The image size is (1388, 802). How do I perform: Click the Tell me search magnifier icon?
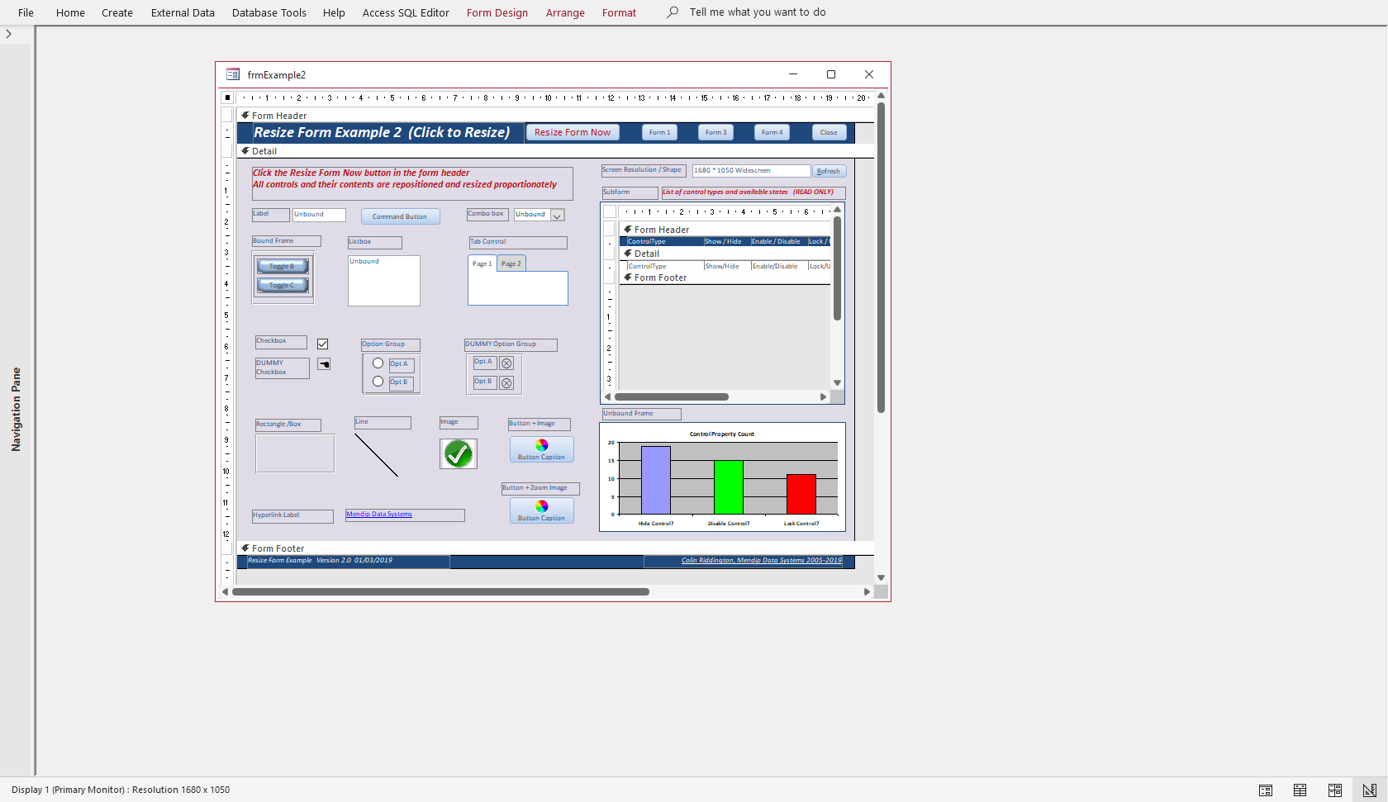pos(673,12)
